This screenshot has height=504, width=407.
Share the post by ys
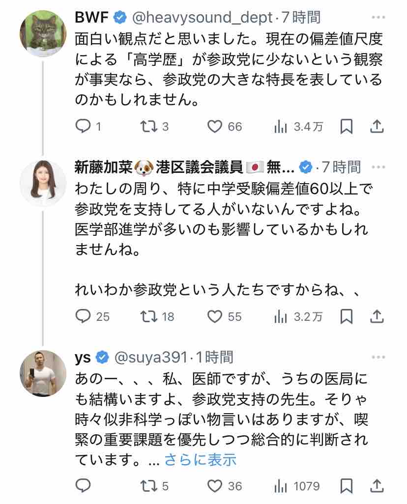pos(376,486)
